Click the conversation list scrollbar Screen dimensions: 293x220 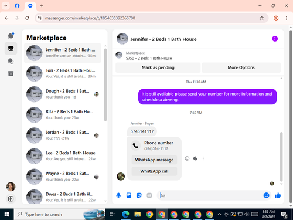[105, 84]
